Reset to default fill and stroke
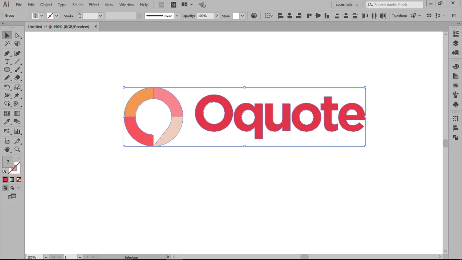The width and height of the screenshot is (462, 260). coord(4,172)
